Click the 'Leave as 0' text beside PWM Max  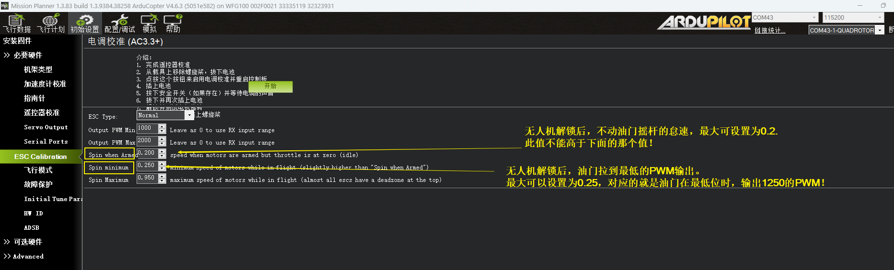pos(222,143)
